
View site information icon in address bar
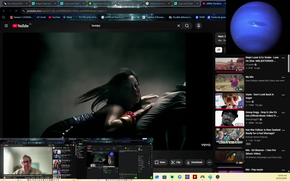pos(23,11)
